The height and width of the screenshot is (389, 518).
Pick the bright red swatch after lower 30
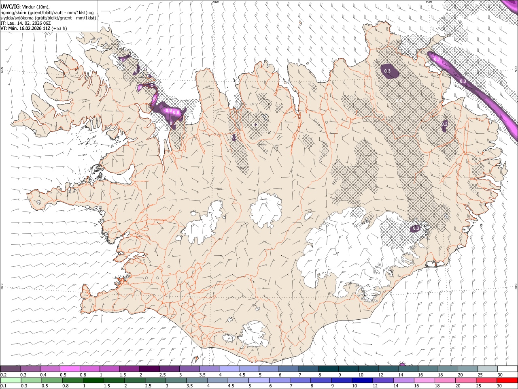coord(507,380)
